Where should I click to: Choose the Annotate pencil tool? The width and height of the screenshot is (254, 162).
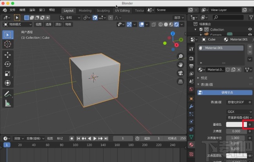click(7, 94)
